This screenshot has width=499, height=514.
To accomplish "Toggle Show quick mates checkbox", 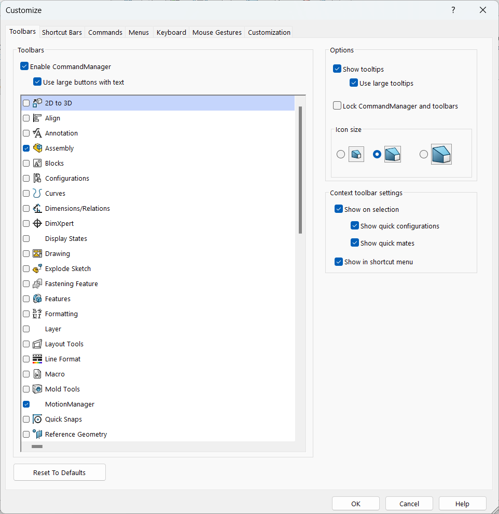I will tap(355, 243).
